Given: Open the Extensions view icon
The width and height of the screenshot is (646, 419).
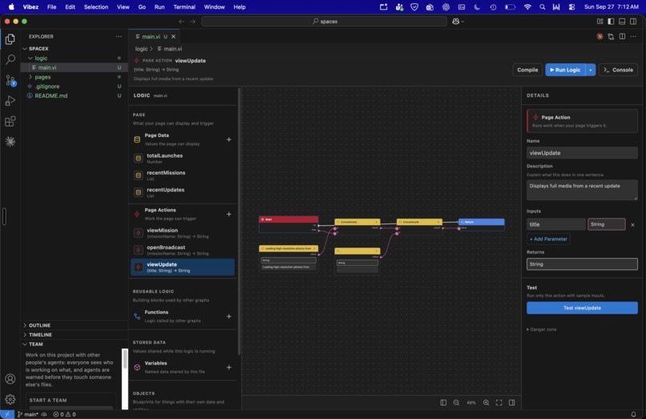Looking at the screenshot, I should coord(10,121).
